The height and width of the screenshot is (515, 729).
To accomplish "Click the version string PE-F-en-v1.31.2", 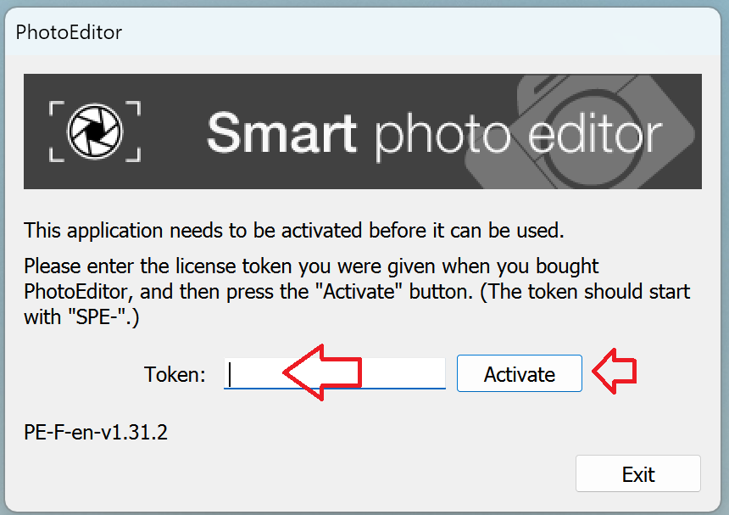I will pyautogui.click(x=96, y=432).
